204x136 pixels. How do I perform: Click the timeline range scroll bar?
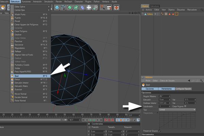34,120
